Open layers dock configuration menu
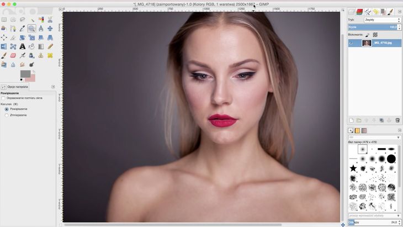 click(x=400, y=12)
